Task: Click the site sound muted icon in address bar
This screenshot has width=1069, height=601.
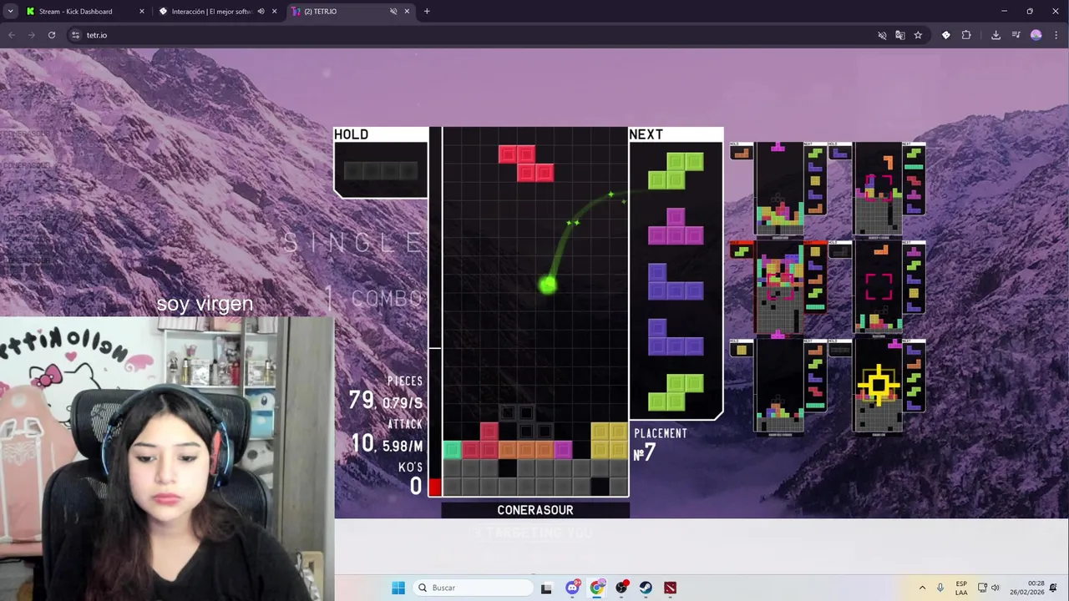Action: [882, 35]
